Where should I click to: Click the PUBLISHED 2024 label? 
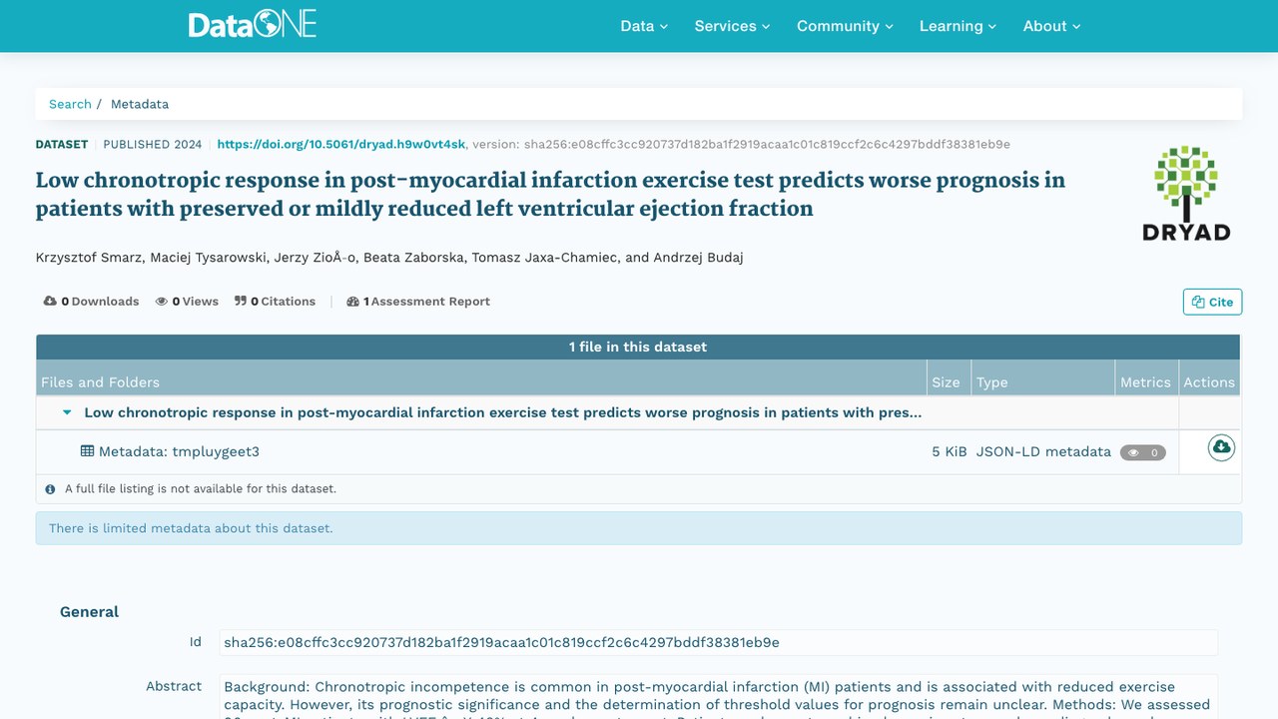153,145
